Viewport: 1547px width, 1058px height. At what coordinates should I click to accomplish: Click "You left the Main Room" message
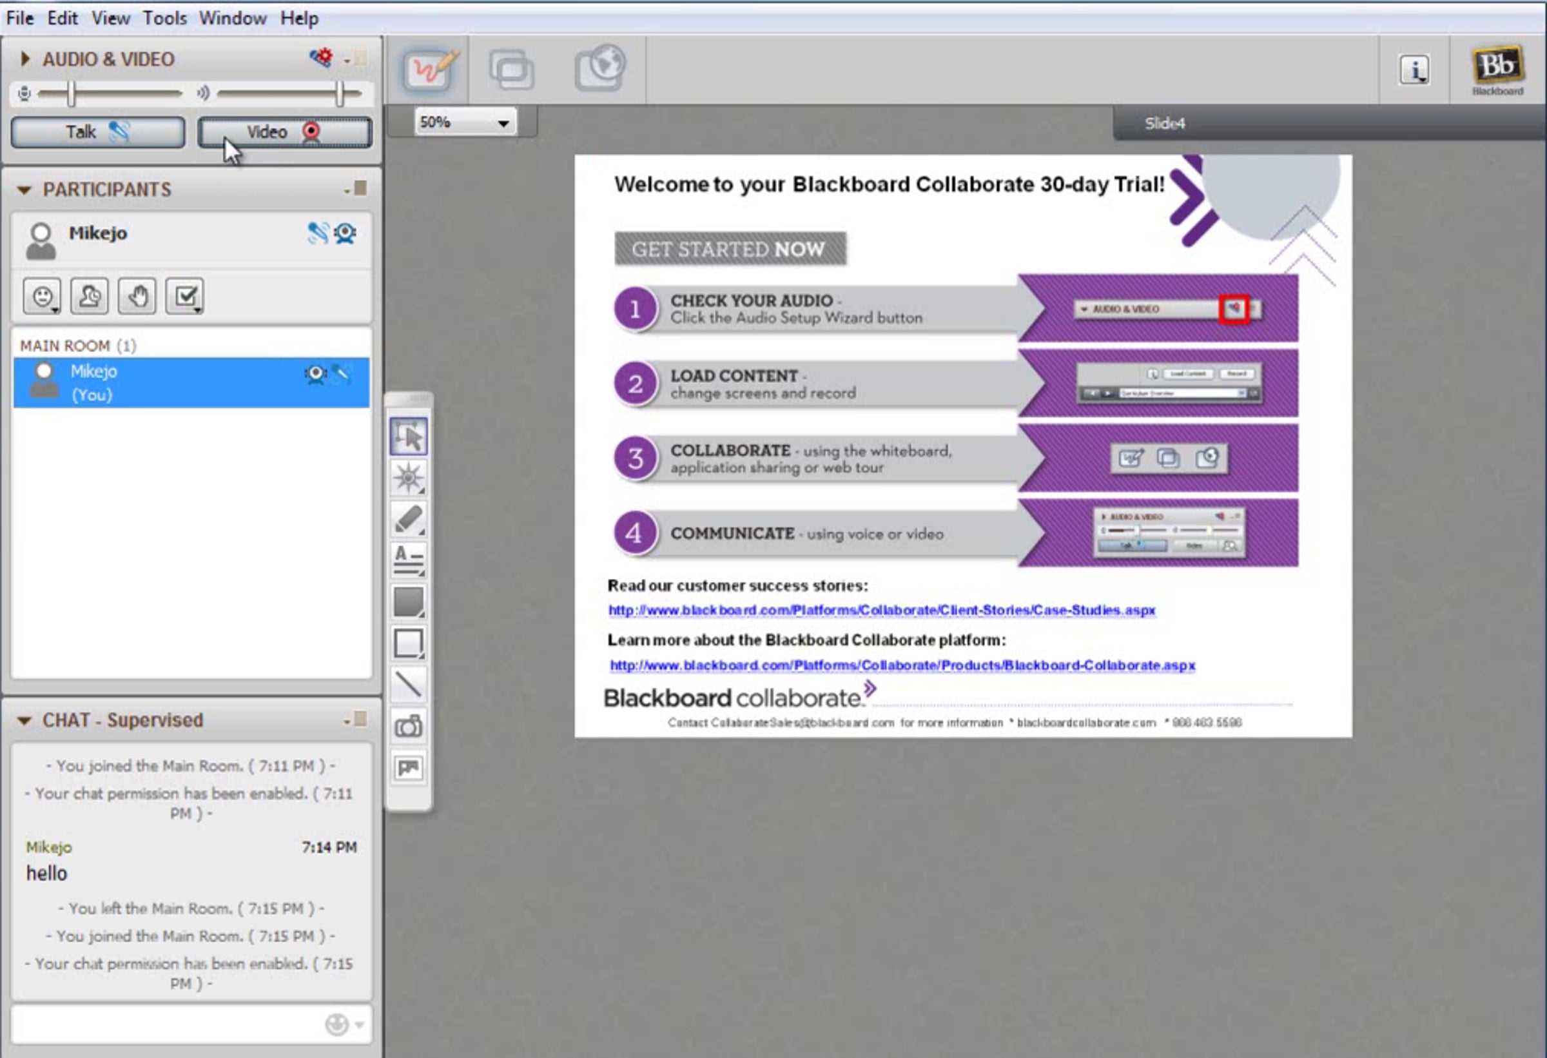[x=191, y=909]
